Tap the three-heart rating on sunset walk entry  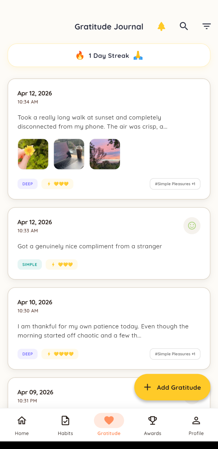click(x=58, y=184)
